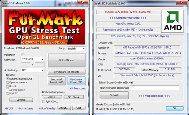The height and width of the screenshot is (115, 189).
Task: Click Visit score page link
Action: click(x=154, y=96)
